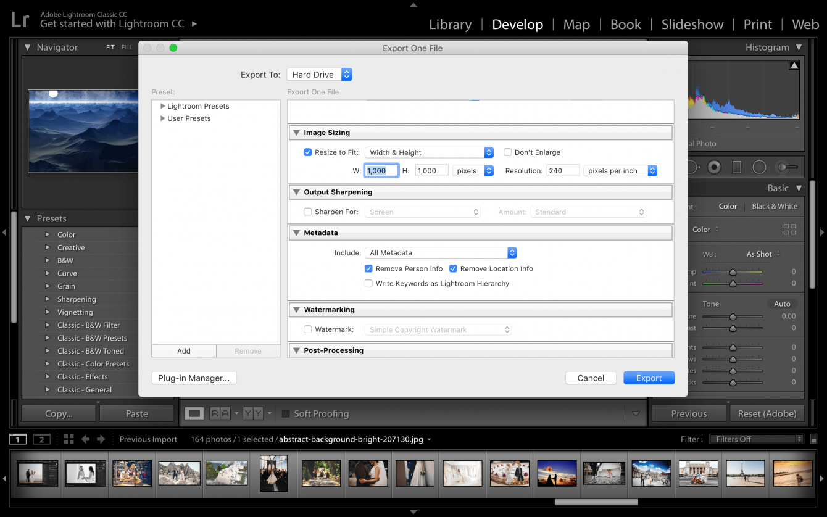Open the grid view icon near the filmstrip
827x517 pixels.
[x=68, y=439]
